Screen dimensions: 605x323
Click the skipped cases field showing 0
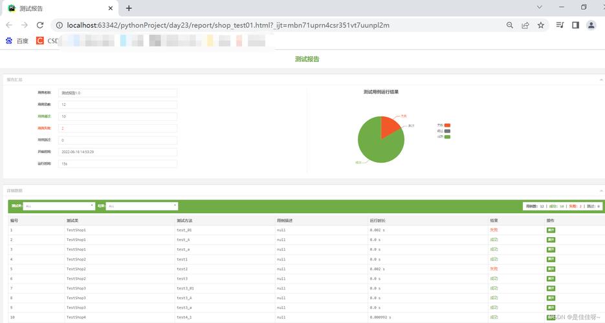pos(118,140)
